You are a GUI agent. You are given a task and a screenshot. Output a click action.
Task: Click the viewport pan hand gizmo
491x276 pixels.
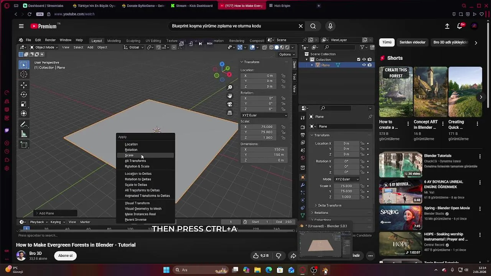pos(230,96)
